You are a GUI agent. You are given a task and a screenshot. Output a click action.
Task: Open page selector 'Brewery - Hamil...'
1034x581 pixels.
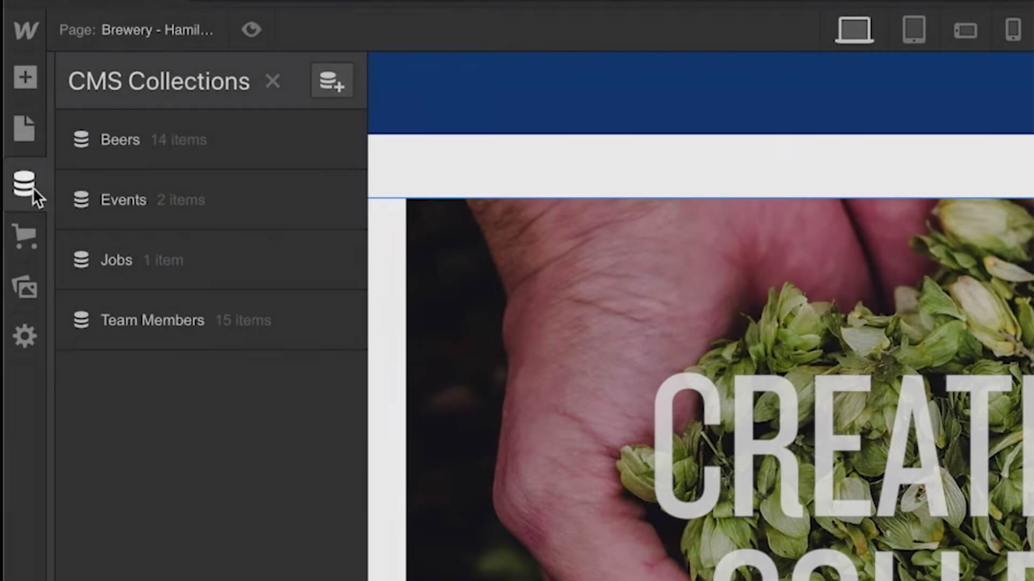(157, 30)
